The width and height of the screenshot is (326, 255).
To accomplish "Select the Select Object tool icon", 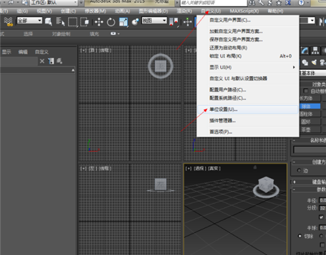I will click(48, 22).
